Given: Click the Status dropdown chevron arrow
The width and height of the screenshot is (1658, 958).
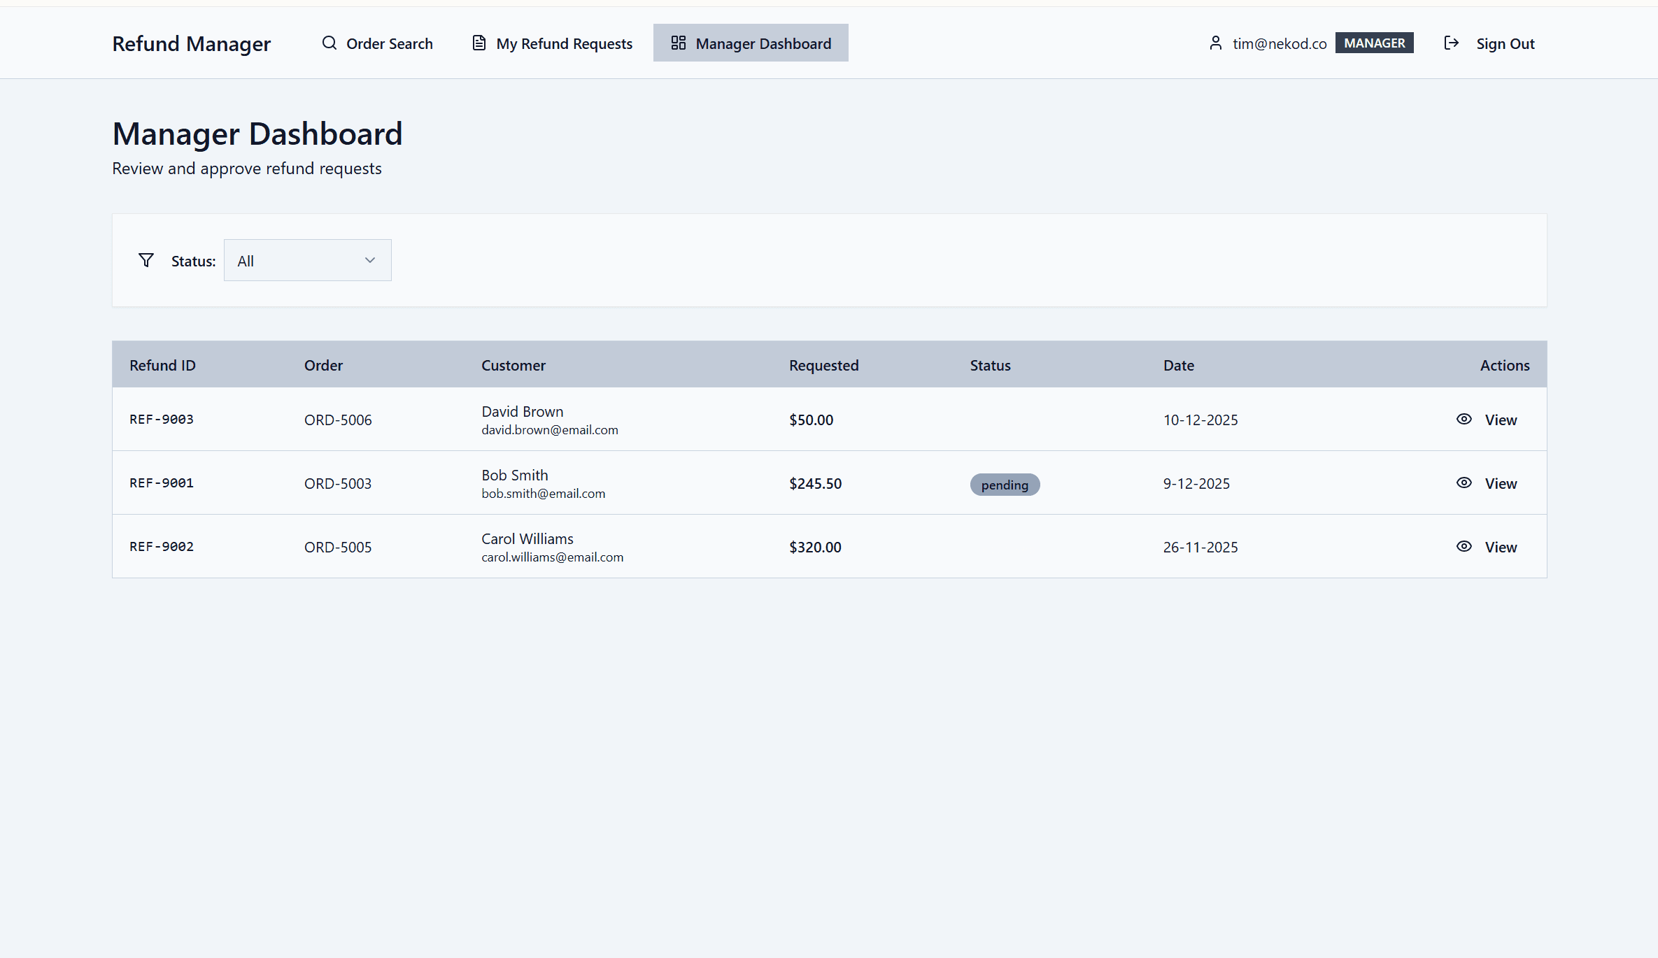Looking at the screenshot, I should (370, 261).
